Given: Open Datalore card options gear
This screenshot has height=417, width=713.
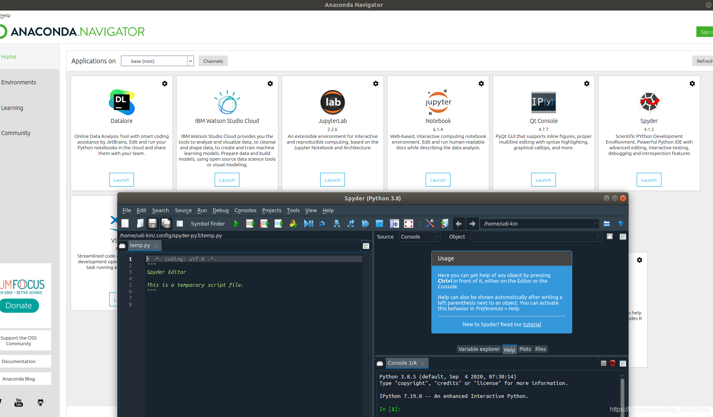Looking at the screenshot, I should coord(165,84).
